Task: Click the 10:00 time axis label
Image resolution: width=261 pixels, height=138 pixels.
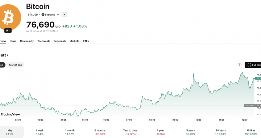Action: pos(198,120)
